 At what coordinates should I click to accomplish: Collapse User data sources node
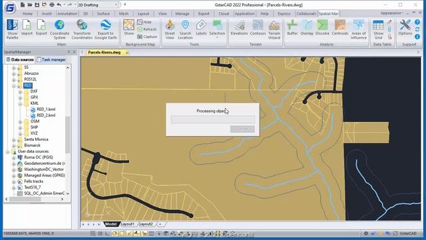7,152
